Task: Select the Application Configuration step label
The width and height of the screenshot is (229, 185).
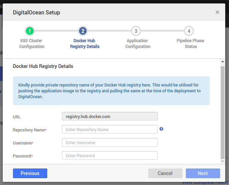Action: 138,44
